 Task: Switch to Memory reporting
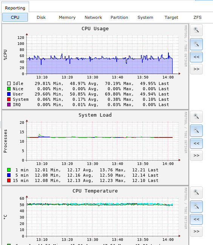[x=67, y=17]
